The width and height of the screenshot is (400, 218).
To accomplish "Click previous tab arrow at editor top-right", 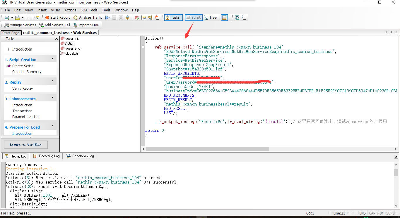I will click(x=386, y=32).
